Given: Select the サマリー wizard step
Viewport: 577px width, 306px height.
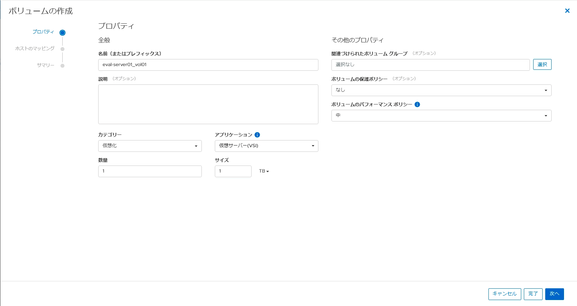Looking at the screenshot, I should point(47,65).
